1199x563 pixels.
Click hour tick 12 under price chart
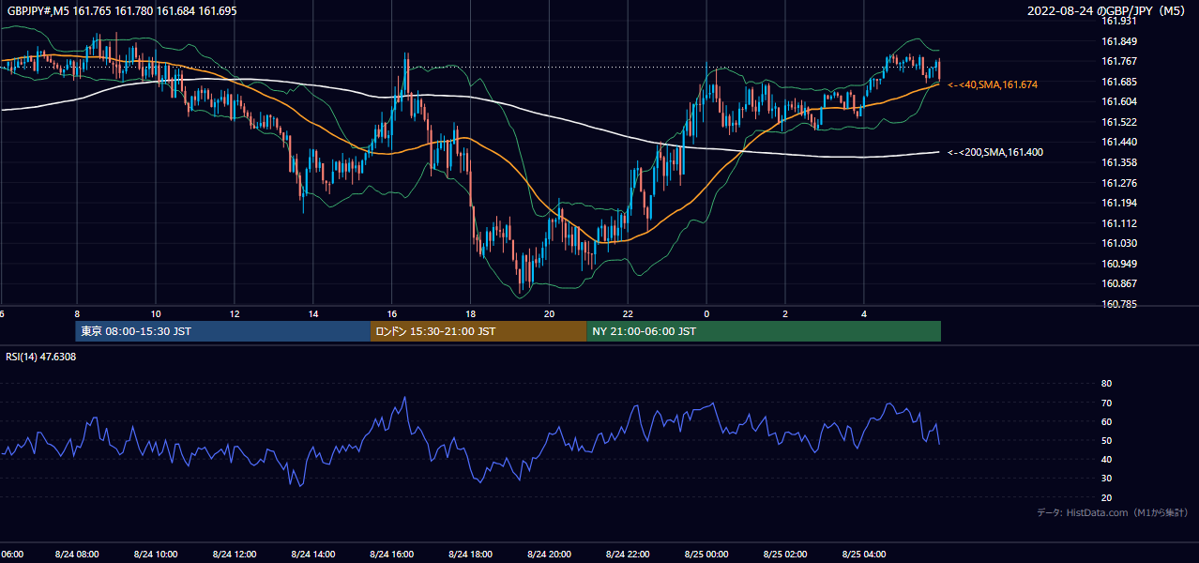tap(235, 313)
